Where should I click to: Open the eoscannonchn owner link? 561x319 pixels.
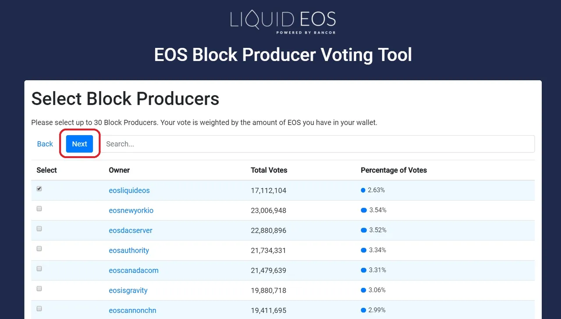click(132, 310)
